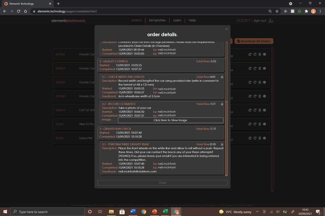
Task: Open PowerPoint from the taskbar
Action: pyautogui.click(x=154, y=212)
